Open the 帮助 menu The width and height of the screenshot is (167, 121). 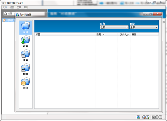pyautogui.click(x=26, y=8)
